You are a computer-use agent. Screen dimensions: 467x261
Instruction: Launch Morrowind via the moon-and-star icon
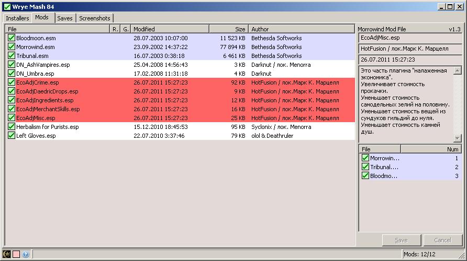(7, 254)
